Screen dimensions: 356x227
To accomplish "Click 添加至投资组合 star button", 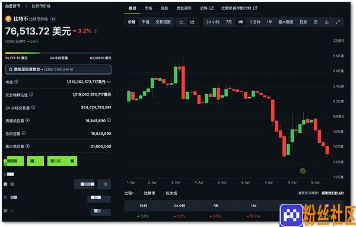I will pos(58,69).
